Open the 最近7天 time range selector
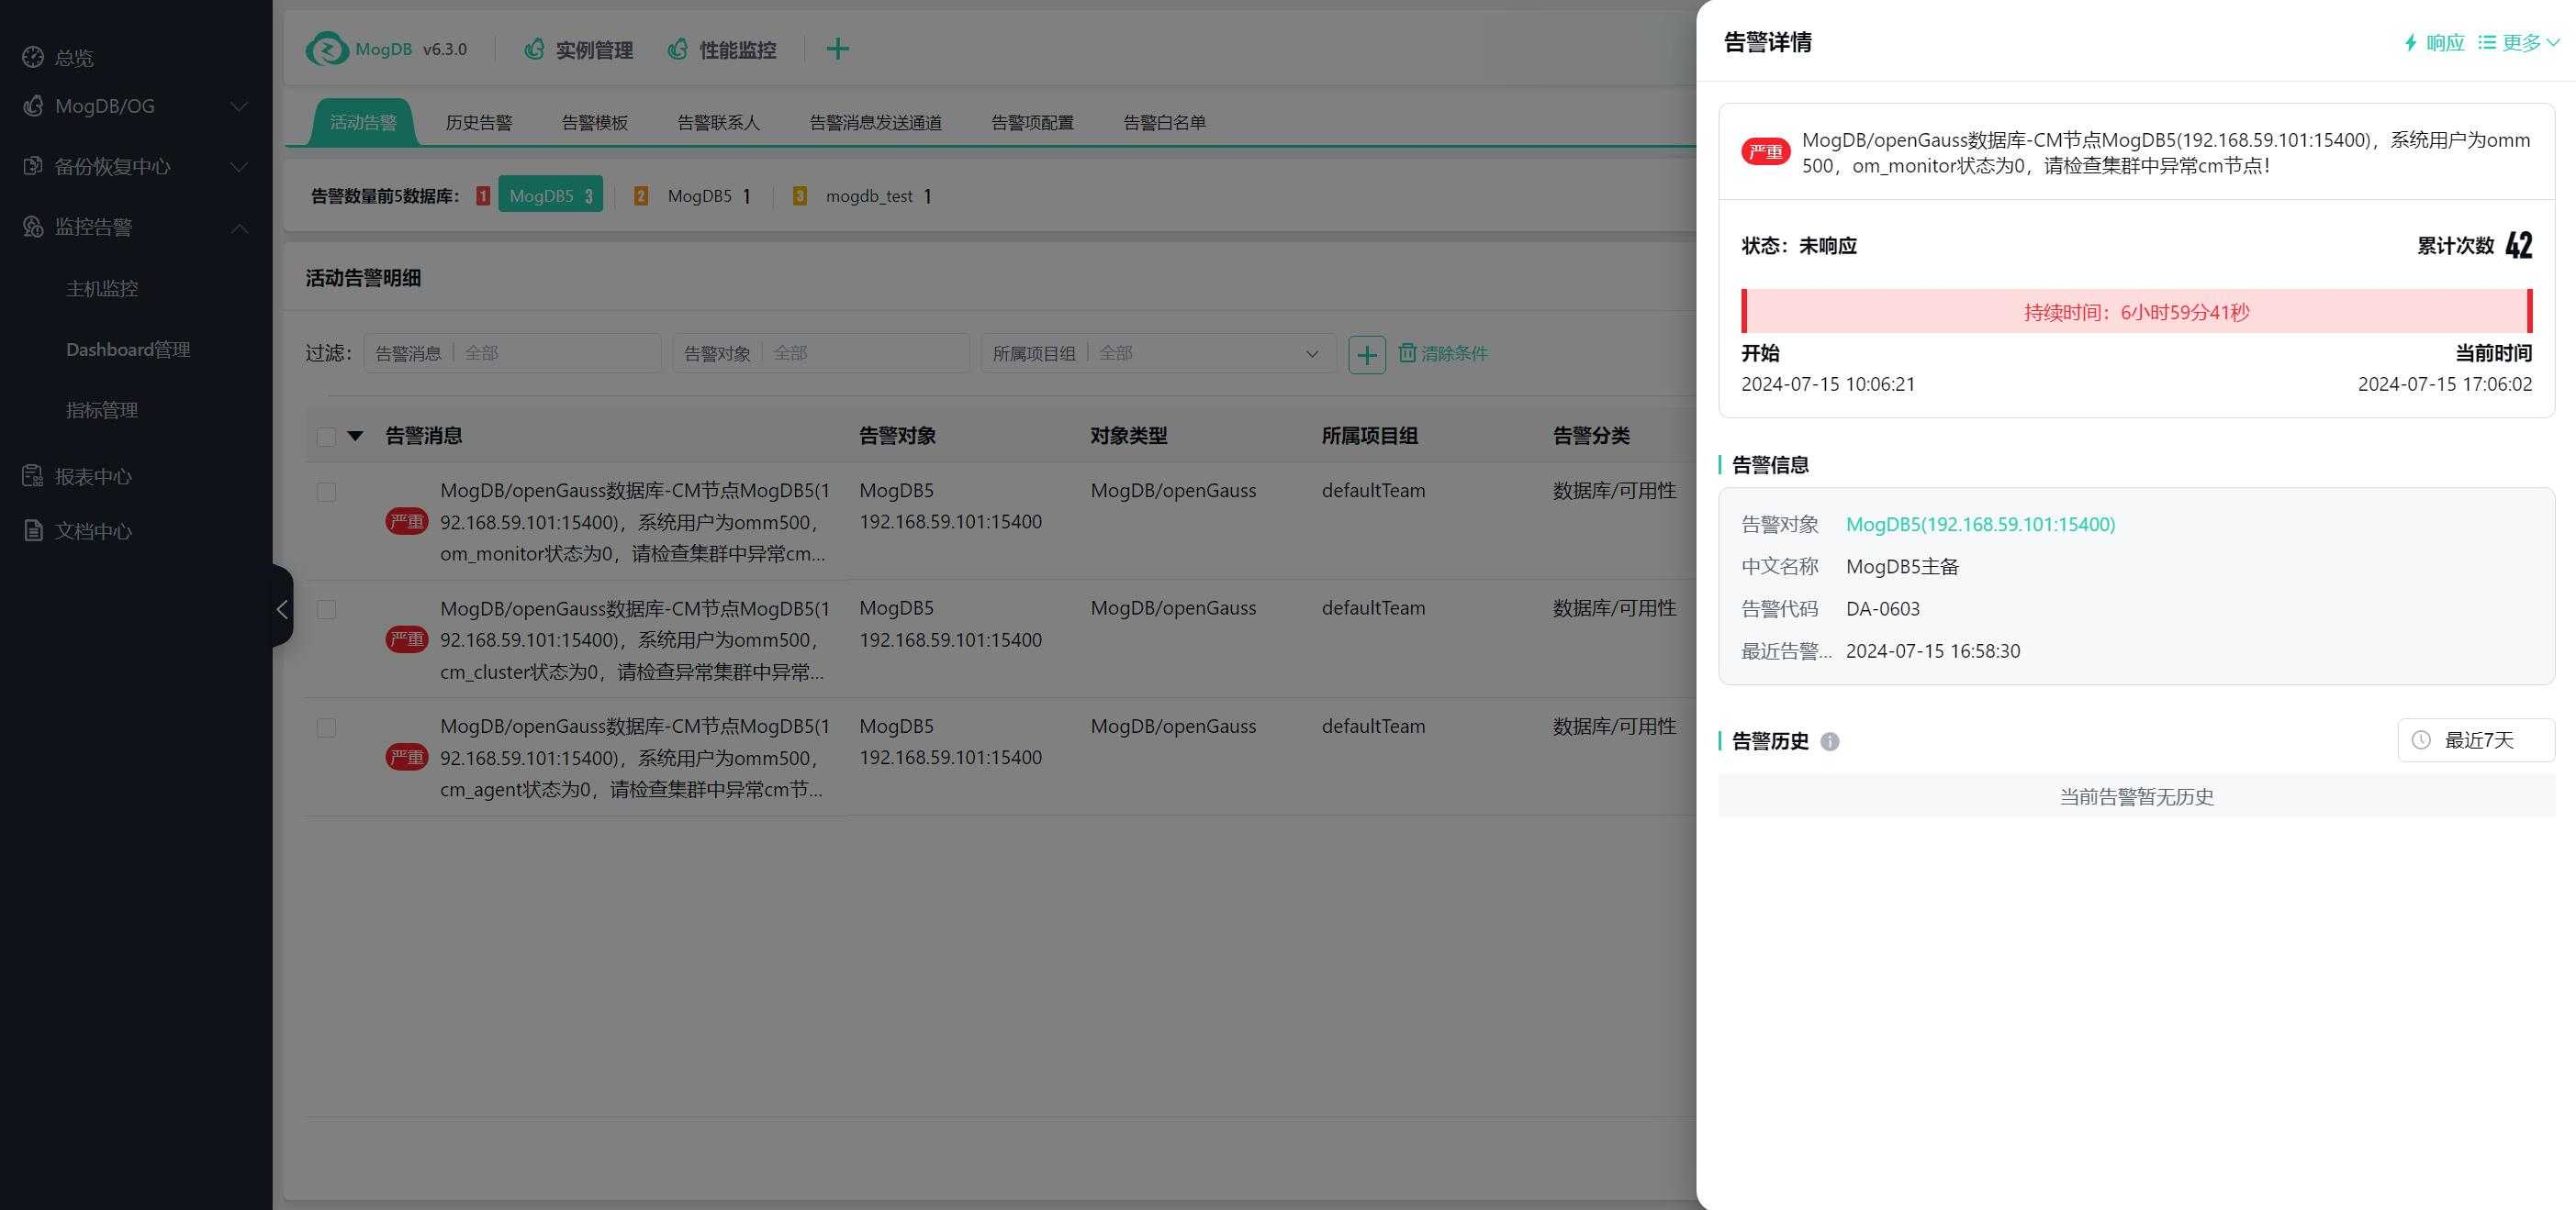 (2476, 740)
